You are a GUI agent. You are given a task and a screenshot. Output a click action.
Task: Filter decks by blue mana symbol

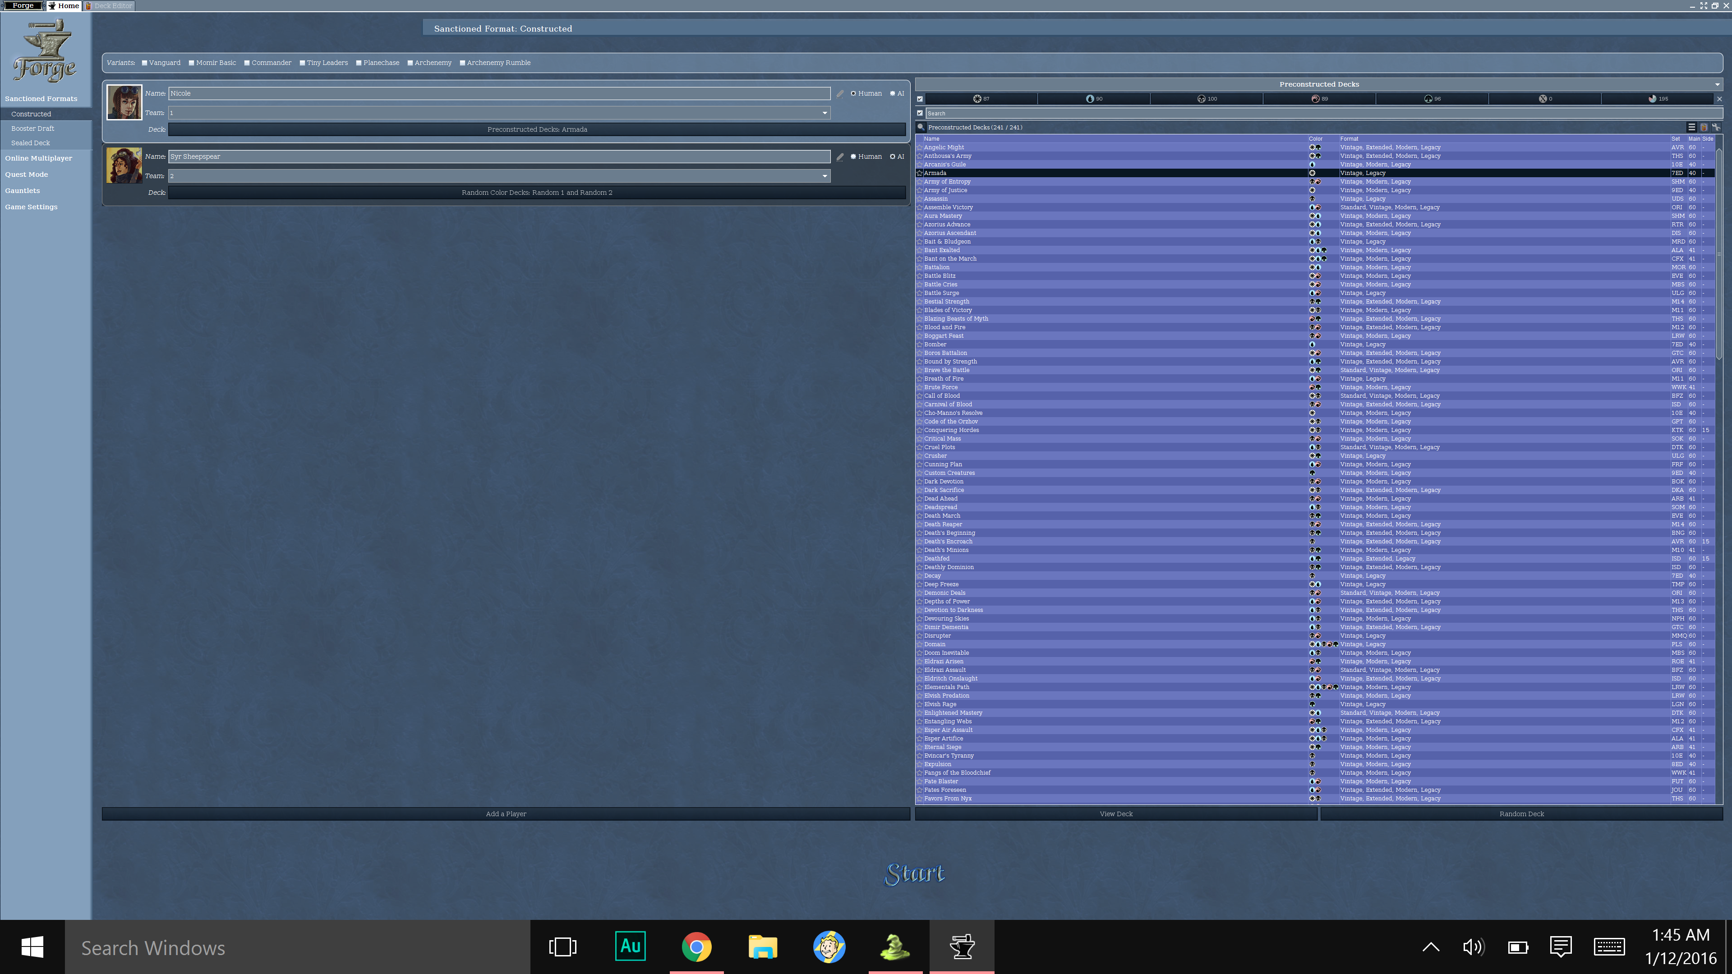pos(1094,99)
